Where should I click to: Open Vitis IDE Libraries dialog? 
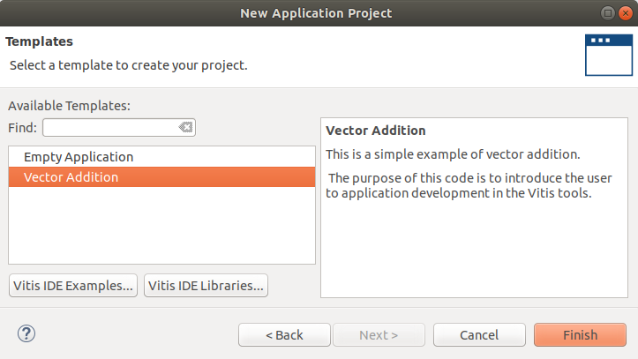[x=206, y=286]
